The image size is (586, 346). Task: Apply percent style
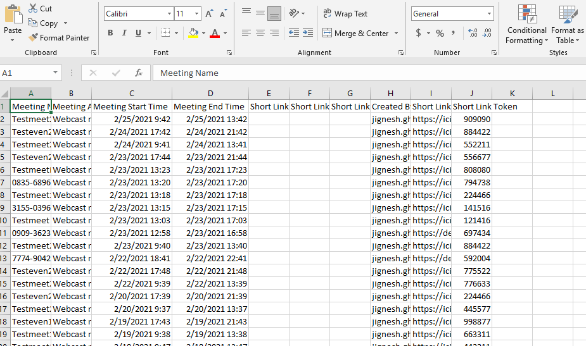440,34
